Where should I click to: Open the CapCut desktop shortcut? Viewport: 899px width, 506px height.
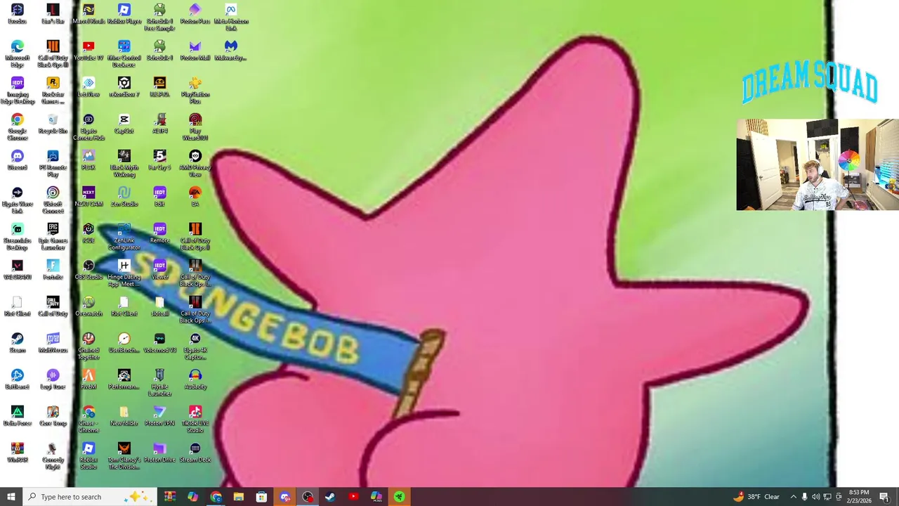coord(124,124)
